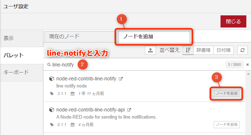251x135 pixels.
Task: Install node-red-contrib-line-notify-api with ノードを追加
Action: (x=227, y=125)
